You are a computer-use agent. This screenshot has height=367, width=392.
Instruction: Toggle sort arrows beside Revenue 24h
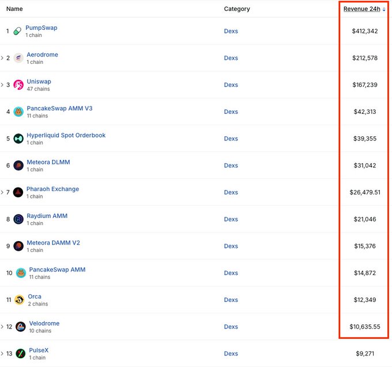click(x=384, y=9)
